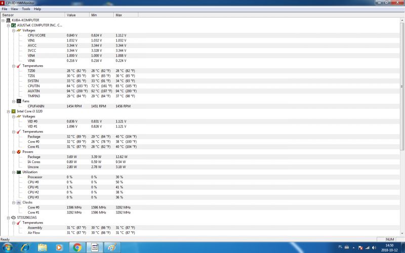Show hidden tray icons arrow
The image size is (405, 253).
click(353, 247)
